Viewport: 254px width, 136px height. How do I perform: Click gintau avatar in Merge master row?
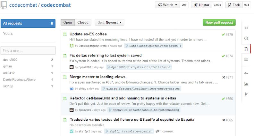coord(72,88)
